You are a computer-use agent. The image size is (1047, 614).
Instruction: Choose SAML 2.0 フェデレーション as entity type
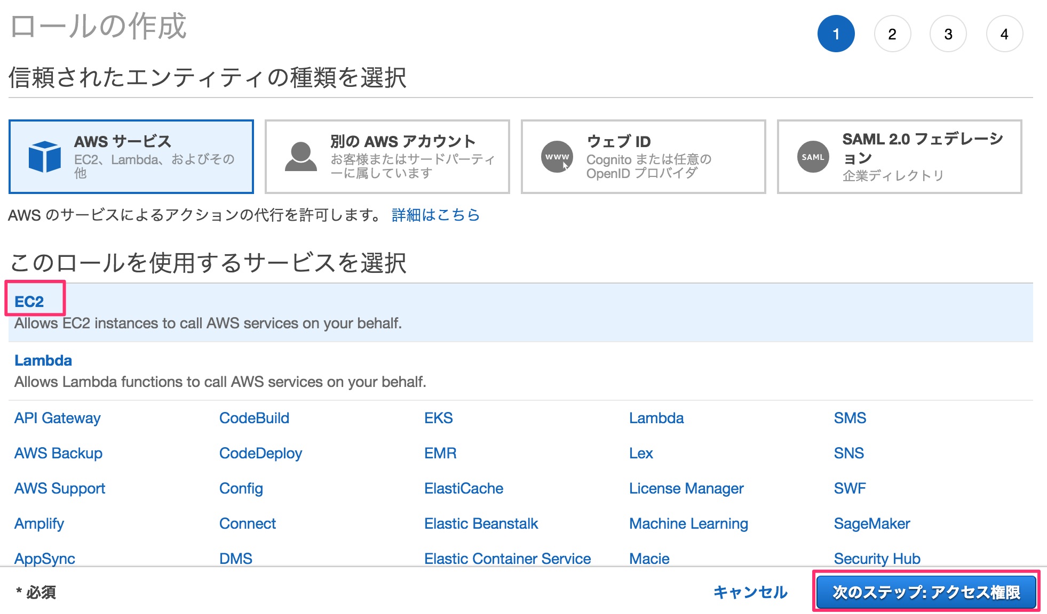pos(899,156)
